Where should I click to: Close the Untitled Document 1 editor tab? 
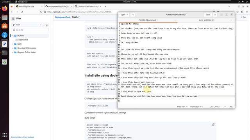(x=175, y=20)
